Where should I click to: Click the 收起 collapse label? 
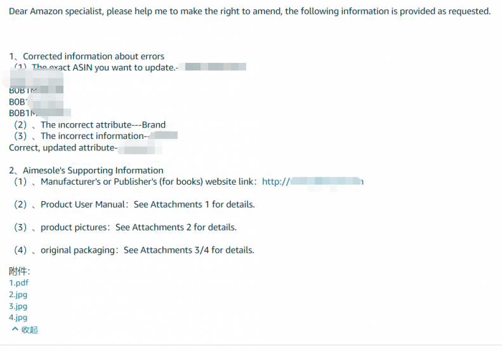pos(29,330)
